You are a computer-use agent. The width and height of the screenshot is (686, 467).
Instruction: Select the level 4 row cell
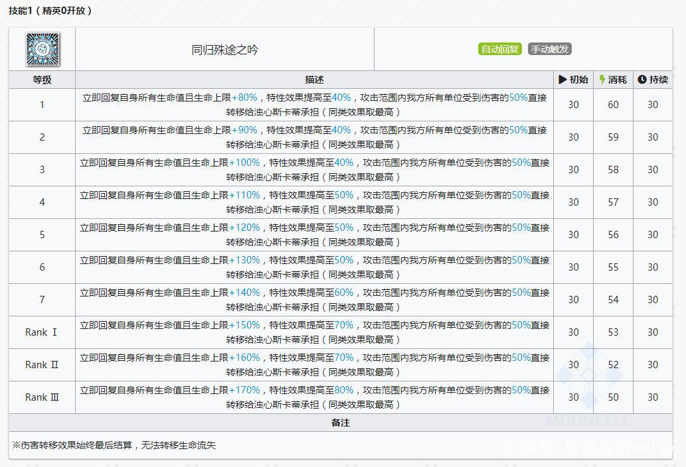(42, 202)
